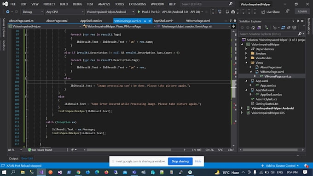
Task: Open the Server Explorer side tab
Action: click(3, 28)
